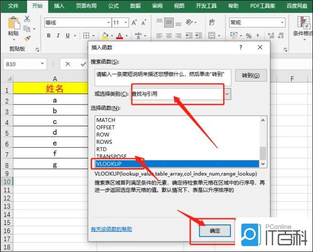The image size is (313, 252).
Task: Select VLOOKUP in function list
Action: pos(177,164)
